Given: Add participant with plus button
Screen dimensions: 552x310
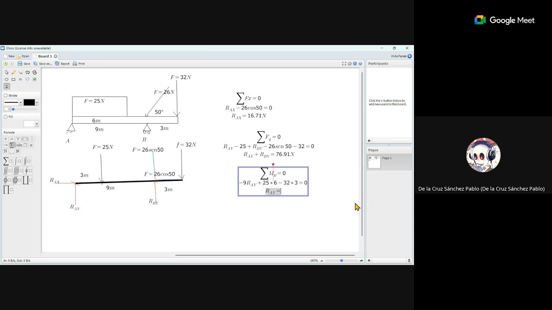Looking at the screenshot, I should click(x=369, y=141).
